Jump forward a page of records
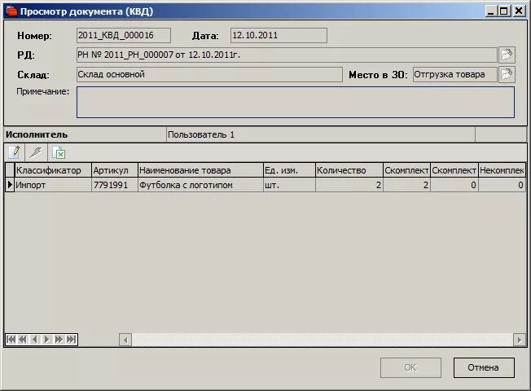This screenshot has width=531, height=391. click(59, 340)
